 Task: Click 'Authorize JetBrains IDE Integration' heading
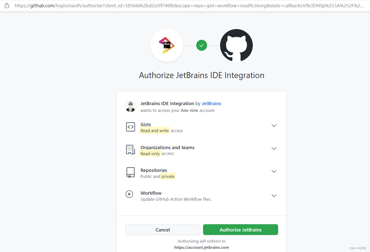[x=202, y=75]
